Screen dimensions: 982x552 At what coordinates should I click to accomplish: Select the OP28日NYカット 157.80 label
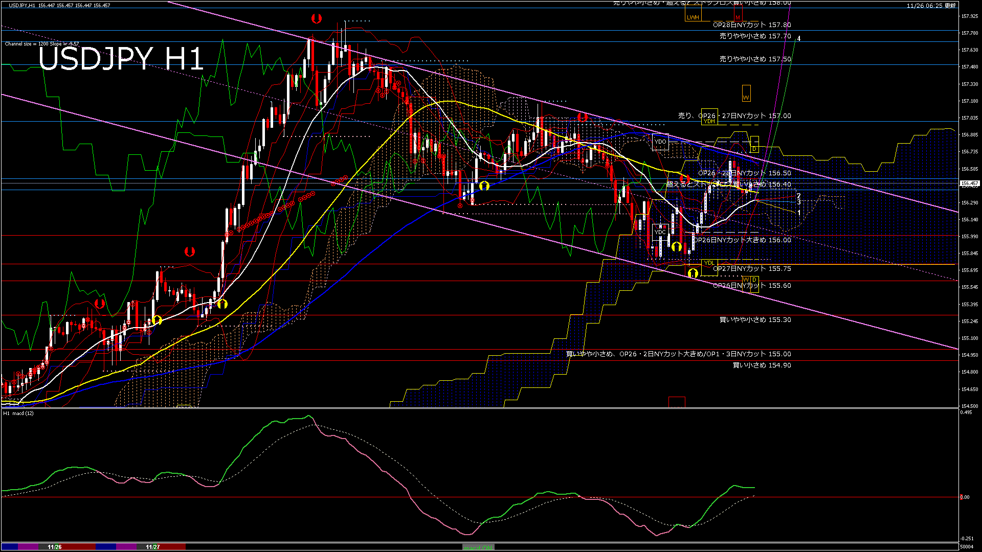point(752,25)
